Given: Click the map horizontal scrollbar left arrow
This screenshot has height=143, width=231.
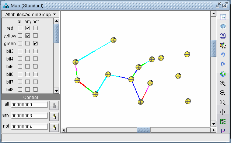Looking at the screenshot, I should tap(64, 130).
